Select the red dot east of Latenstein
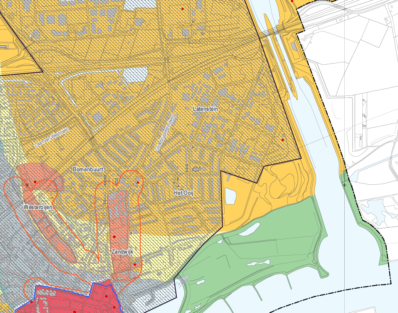The height and width of the screenshot is (313, 398). [283, 139]
